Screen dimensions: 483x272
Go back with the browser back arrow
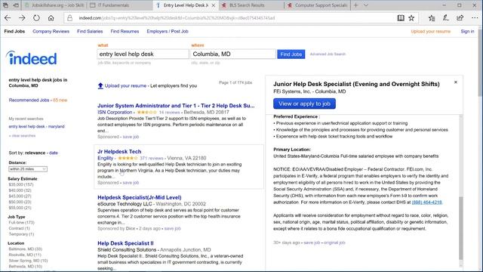(x=8, y=18)
